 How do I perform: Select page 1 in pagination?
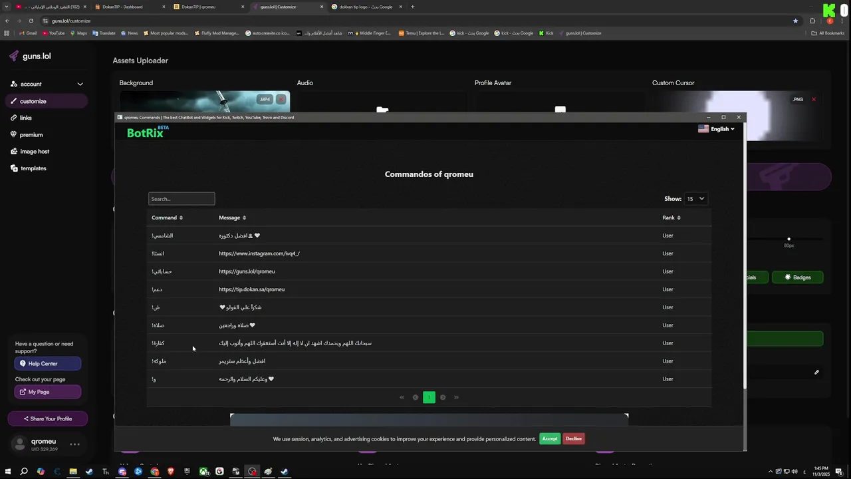point(429,397)
